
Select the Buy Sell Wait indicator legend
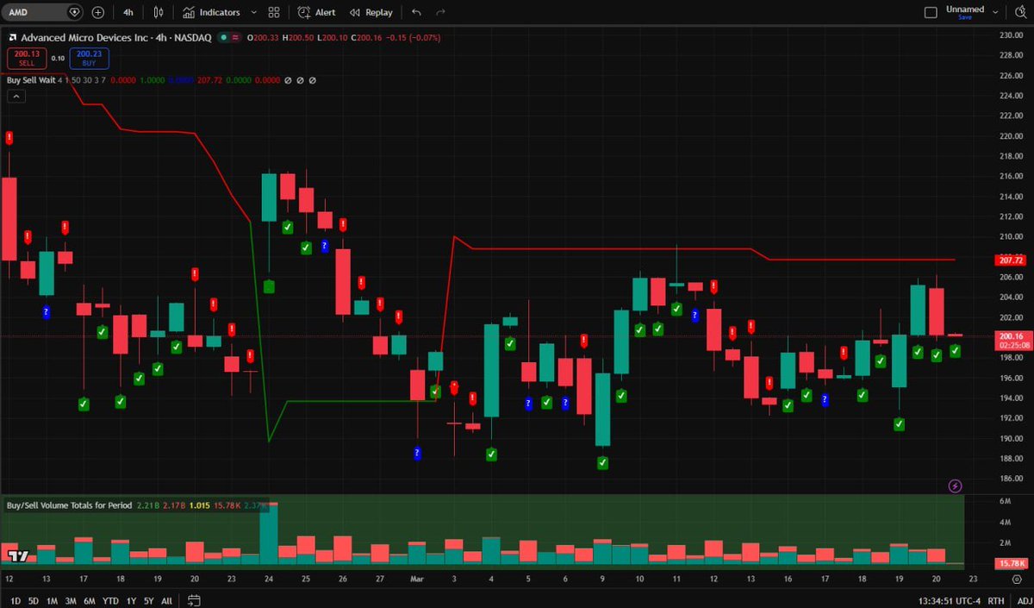tap(31, 79)
